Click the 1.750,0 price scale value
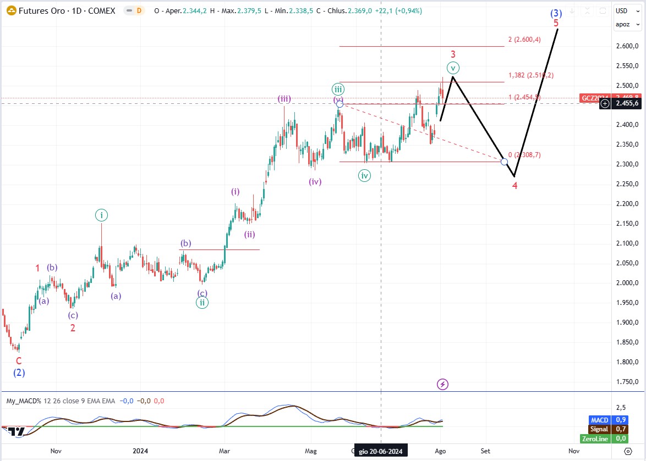Image resolution: width=646 pixels, height=461 pixels. tap(627, 382)
